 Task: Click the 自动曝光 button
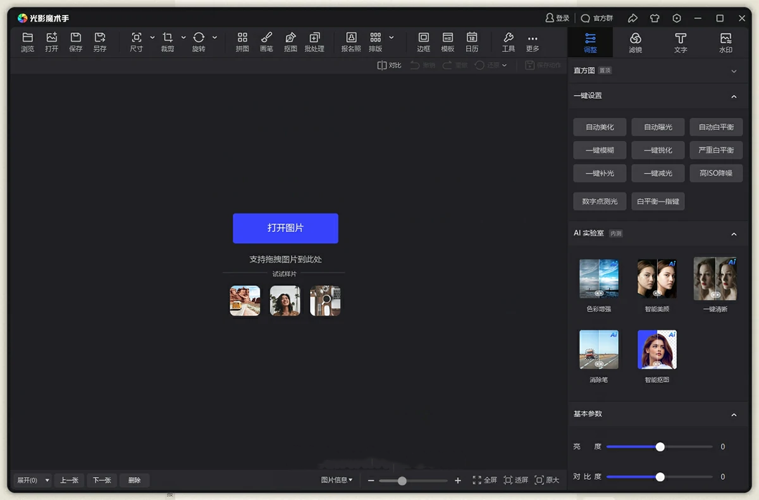[658, 127]
